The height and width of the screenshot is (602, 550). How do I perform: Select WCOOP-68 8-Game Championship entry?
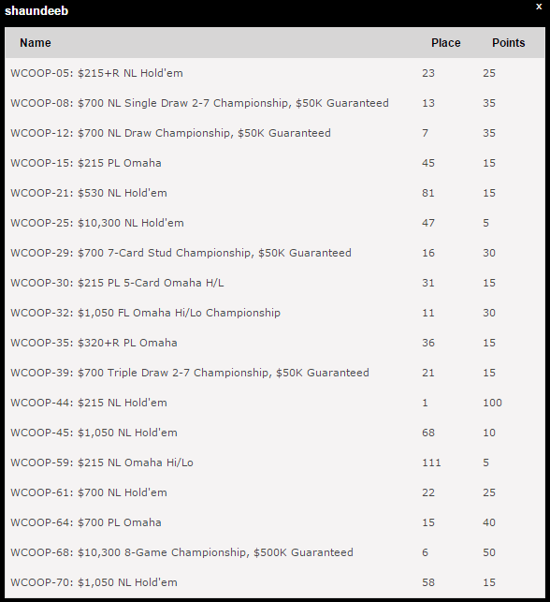tap(275, 552)
